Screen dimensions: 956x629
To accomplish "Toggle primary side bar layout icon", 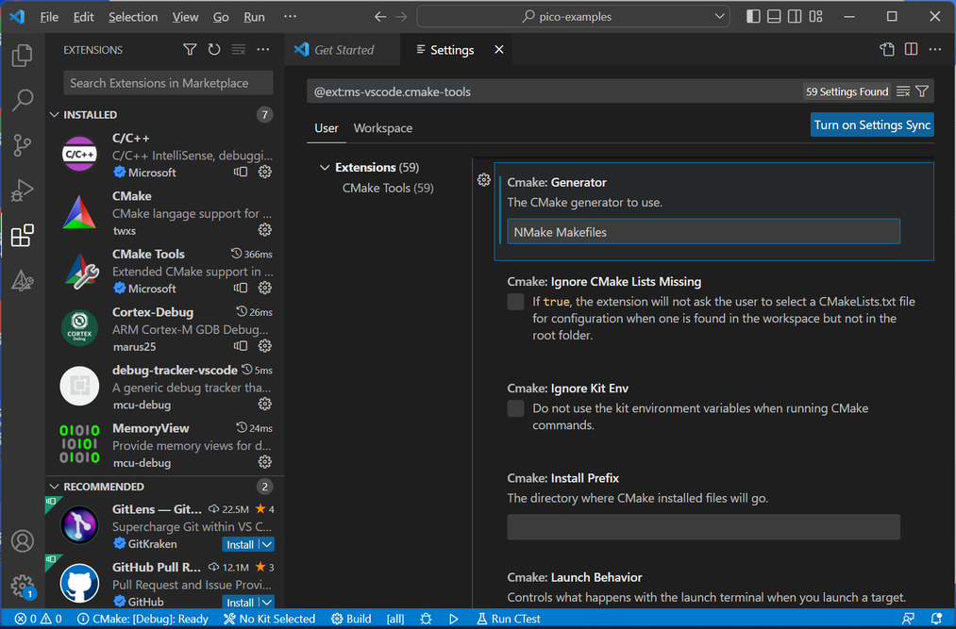I will point(754,16).
